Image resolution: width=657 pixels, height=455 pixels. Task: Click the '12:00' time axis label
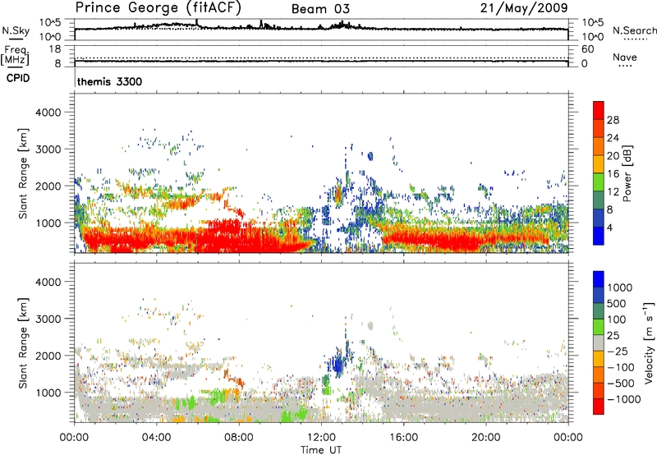(x=321, y=438)
